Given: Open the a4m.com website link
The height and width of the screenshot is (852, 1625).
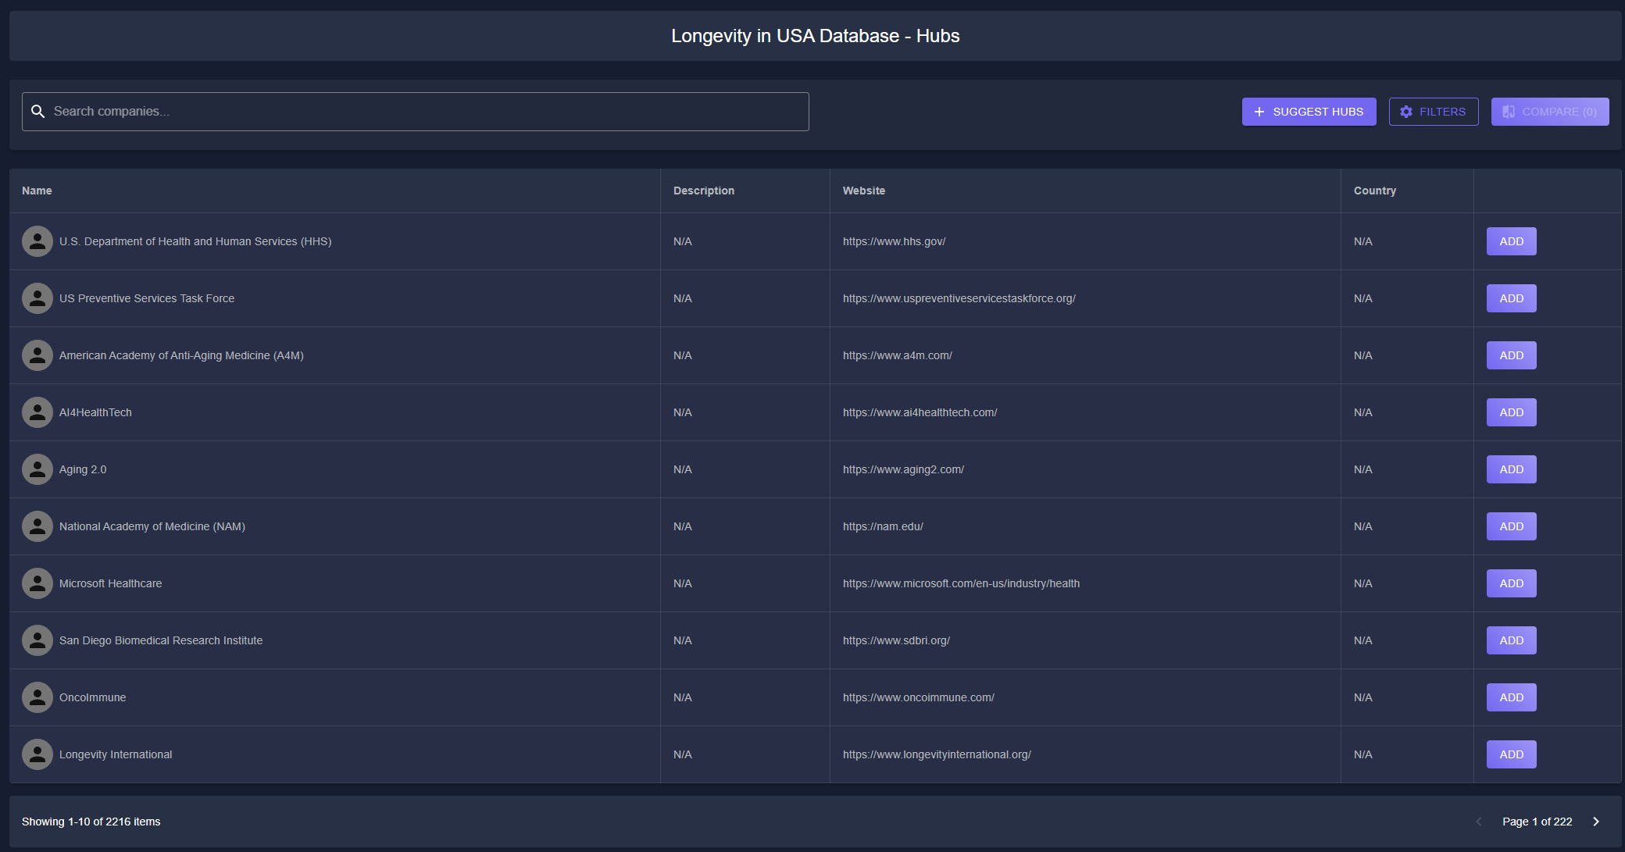Looking at the screenshot, I should tap(897, 355).
